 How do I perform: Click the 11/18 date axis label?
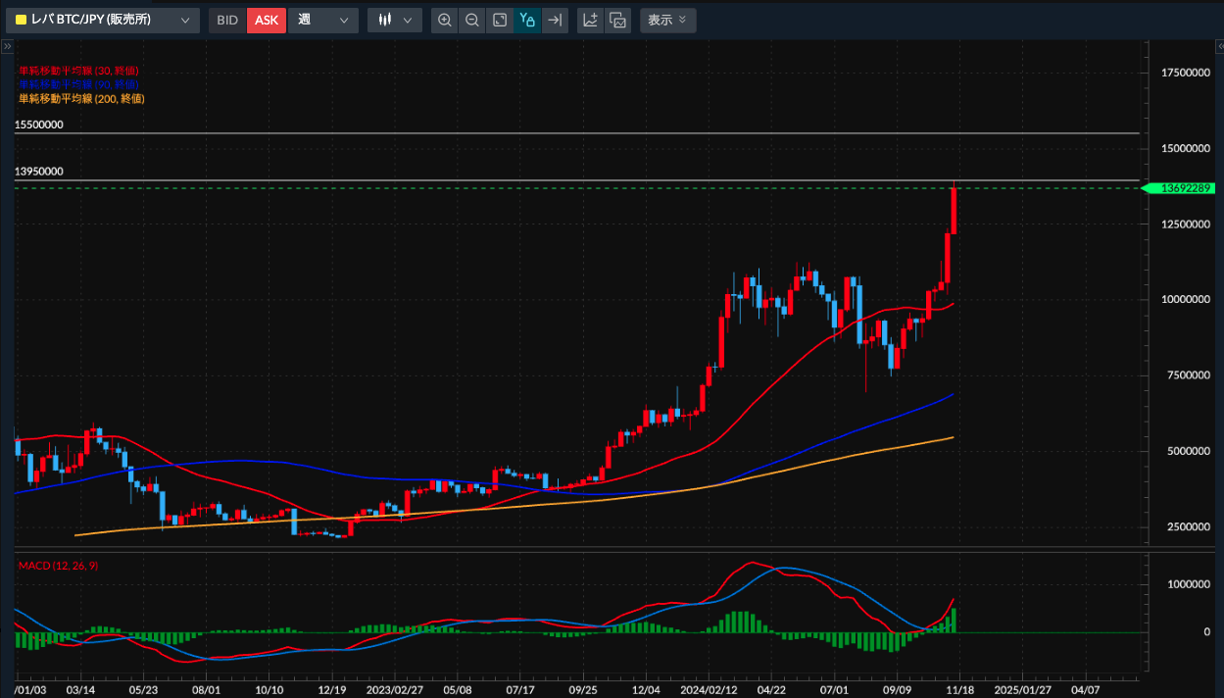[x=959, y=689]
